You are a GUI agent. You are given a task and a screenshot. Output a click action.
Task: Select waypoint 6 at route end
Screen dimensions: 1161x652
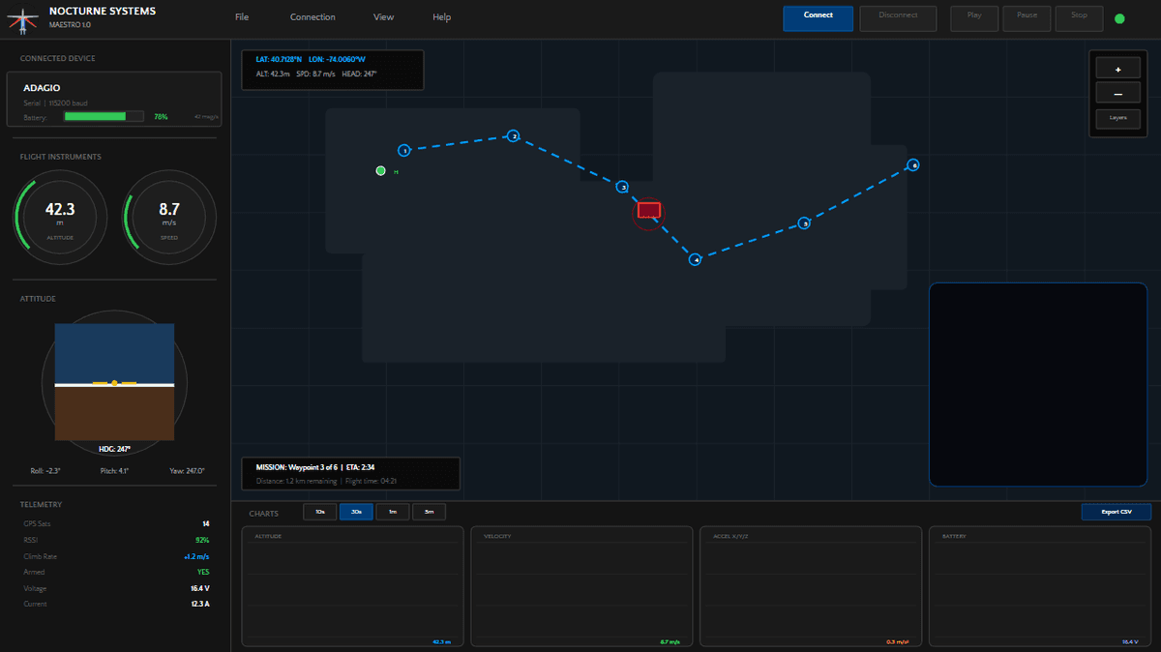tap(912, 165)
